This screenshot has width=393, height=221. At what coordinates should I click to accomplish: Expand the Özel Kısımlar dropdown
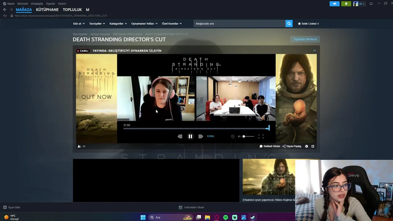pos(172,24)
